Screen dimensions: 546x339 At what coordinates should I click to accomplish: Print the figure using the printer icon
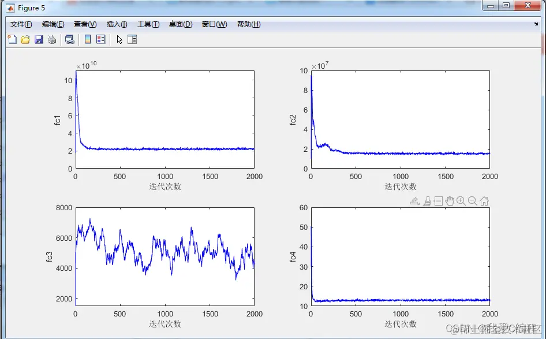[x=52, y=39]
